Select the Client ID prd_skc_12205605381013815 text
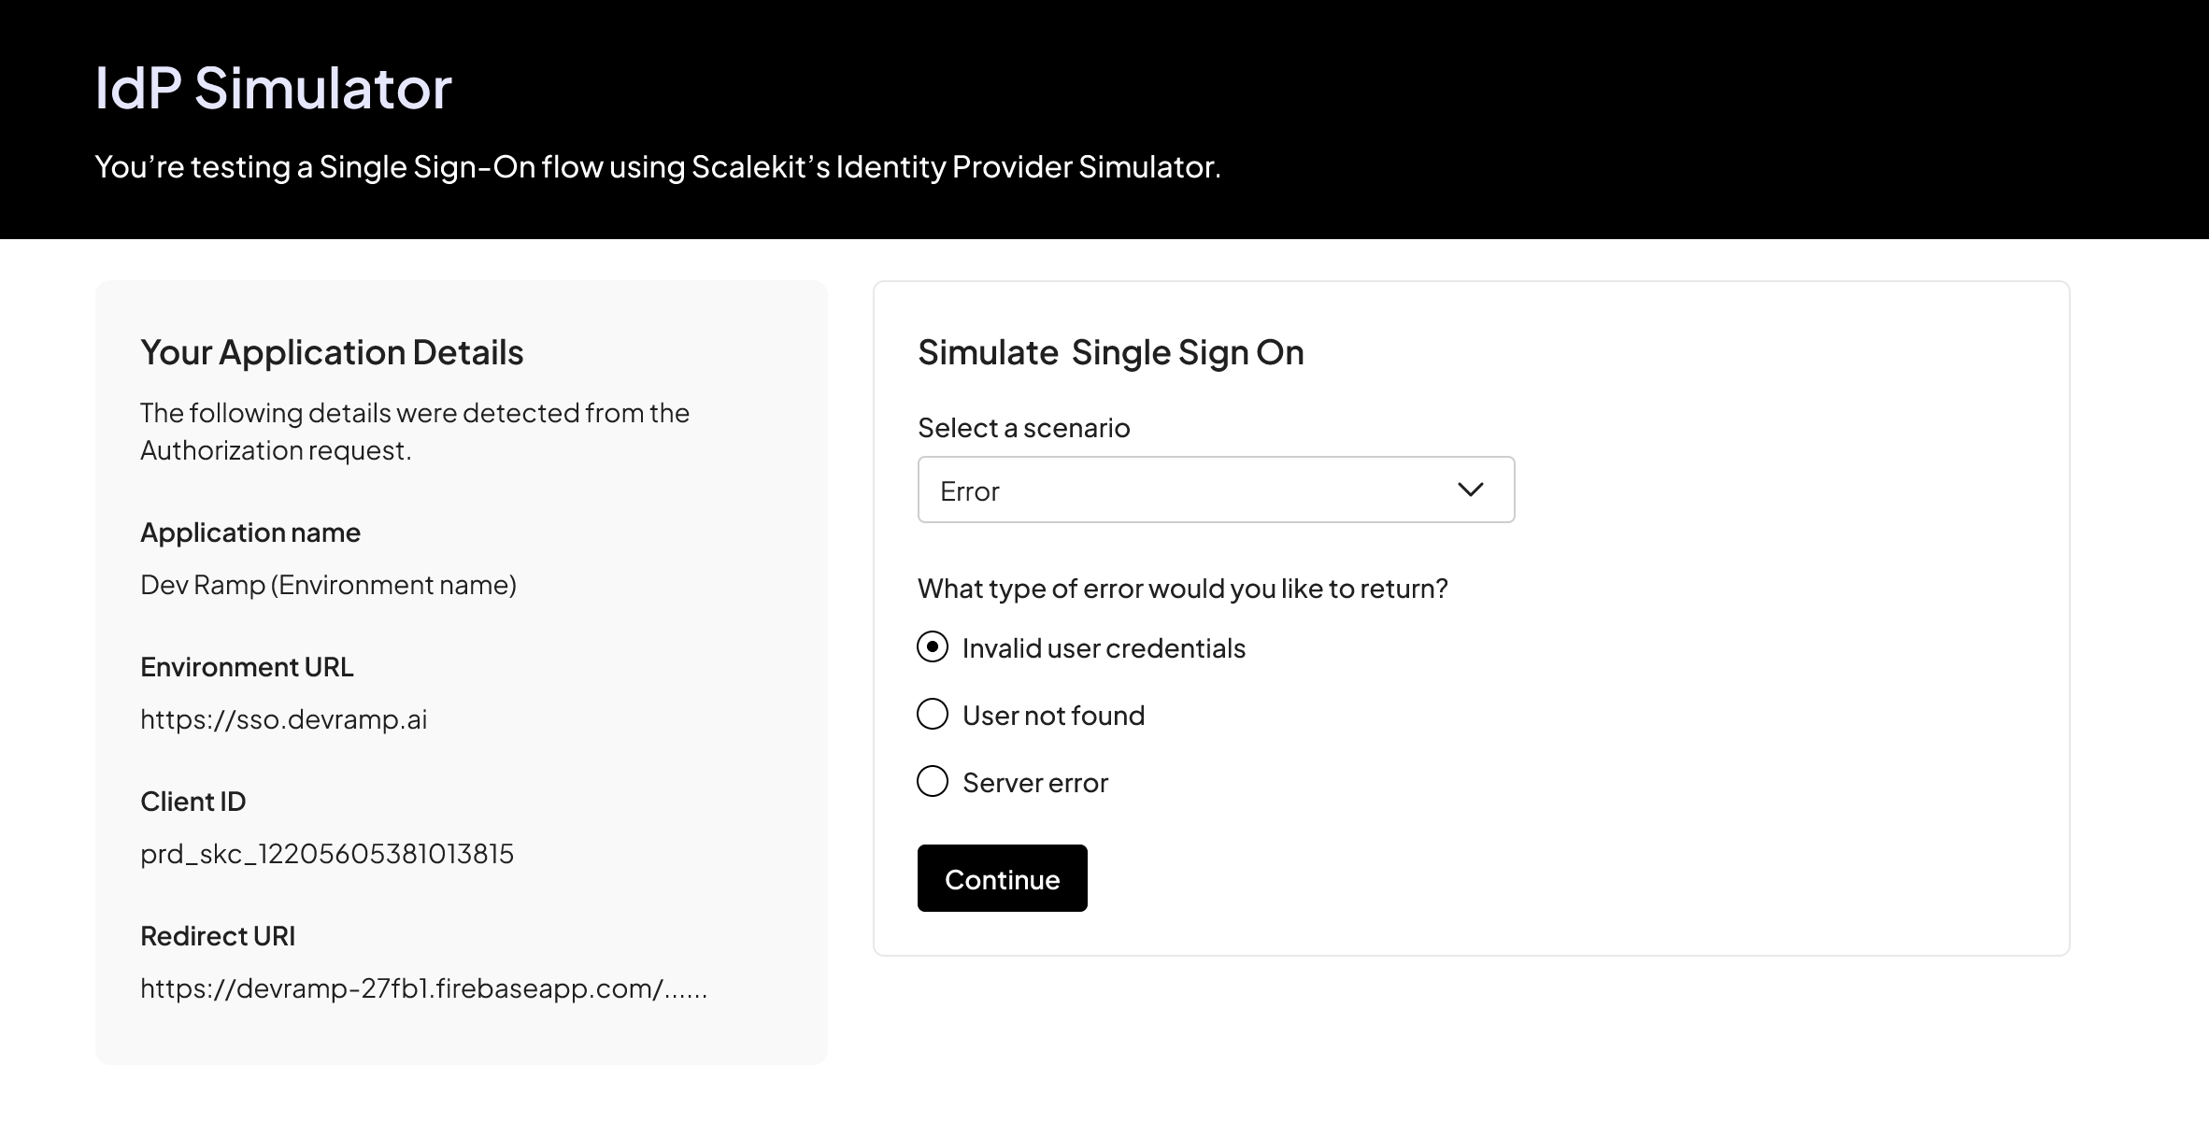The height and width of the screenshot is (1136, 2209). click(327, 853)
